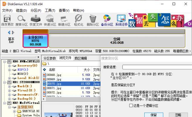Click the HD1 ST2000DM008 disk icon
The image size is (192, 117).
(x=9, y=82)
